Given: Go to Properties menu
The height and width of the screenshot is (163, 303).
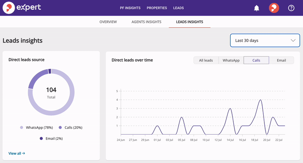Looking at the screenshot, I should pos(157,8).
